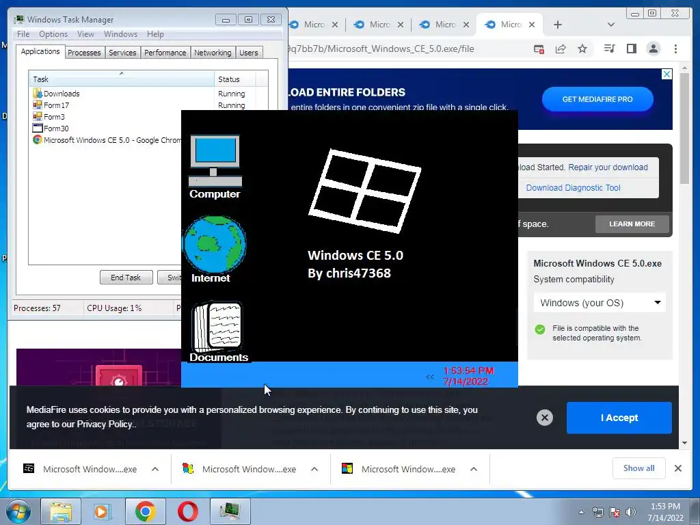Show hidden system tray icons arrow

pos(581,512)
